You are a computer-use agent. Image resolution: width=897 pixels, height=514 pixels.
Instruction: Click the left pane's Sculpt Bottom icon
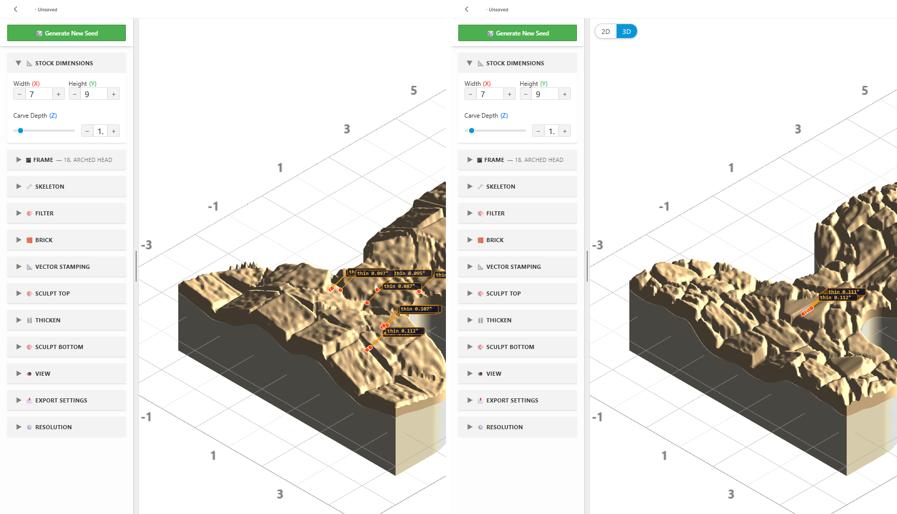(29, 347)
